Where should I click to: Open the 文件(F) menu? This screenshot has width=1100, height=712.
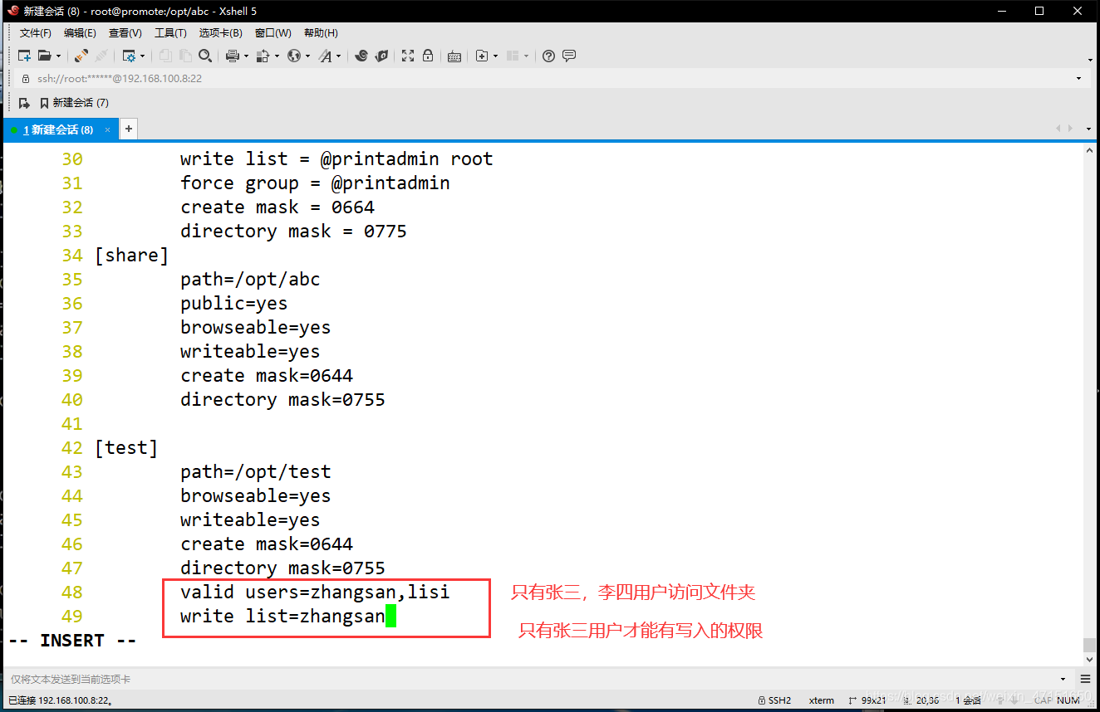pos(36,33)
